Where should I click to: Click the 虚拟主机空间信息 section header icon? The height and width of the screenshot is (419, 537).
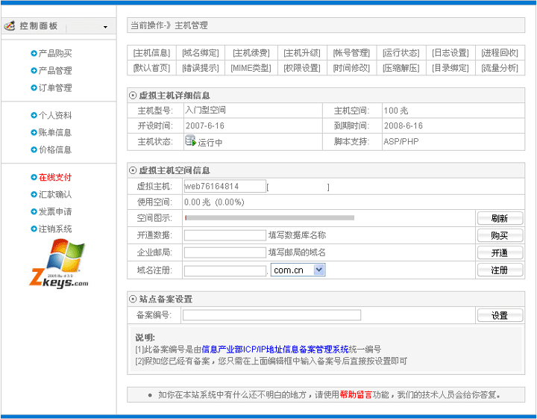point(134,170)
